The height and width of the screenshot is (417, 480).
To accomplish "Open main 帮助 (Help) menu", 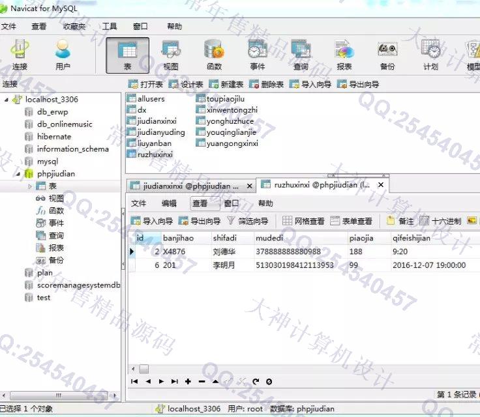I will coord(175,26).
